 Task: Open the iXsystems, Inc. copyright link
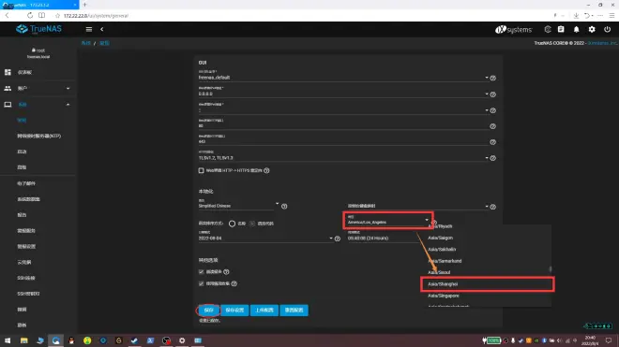pos(602,43)
